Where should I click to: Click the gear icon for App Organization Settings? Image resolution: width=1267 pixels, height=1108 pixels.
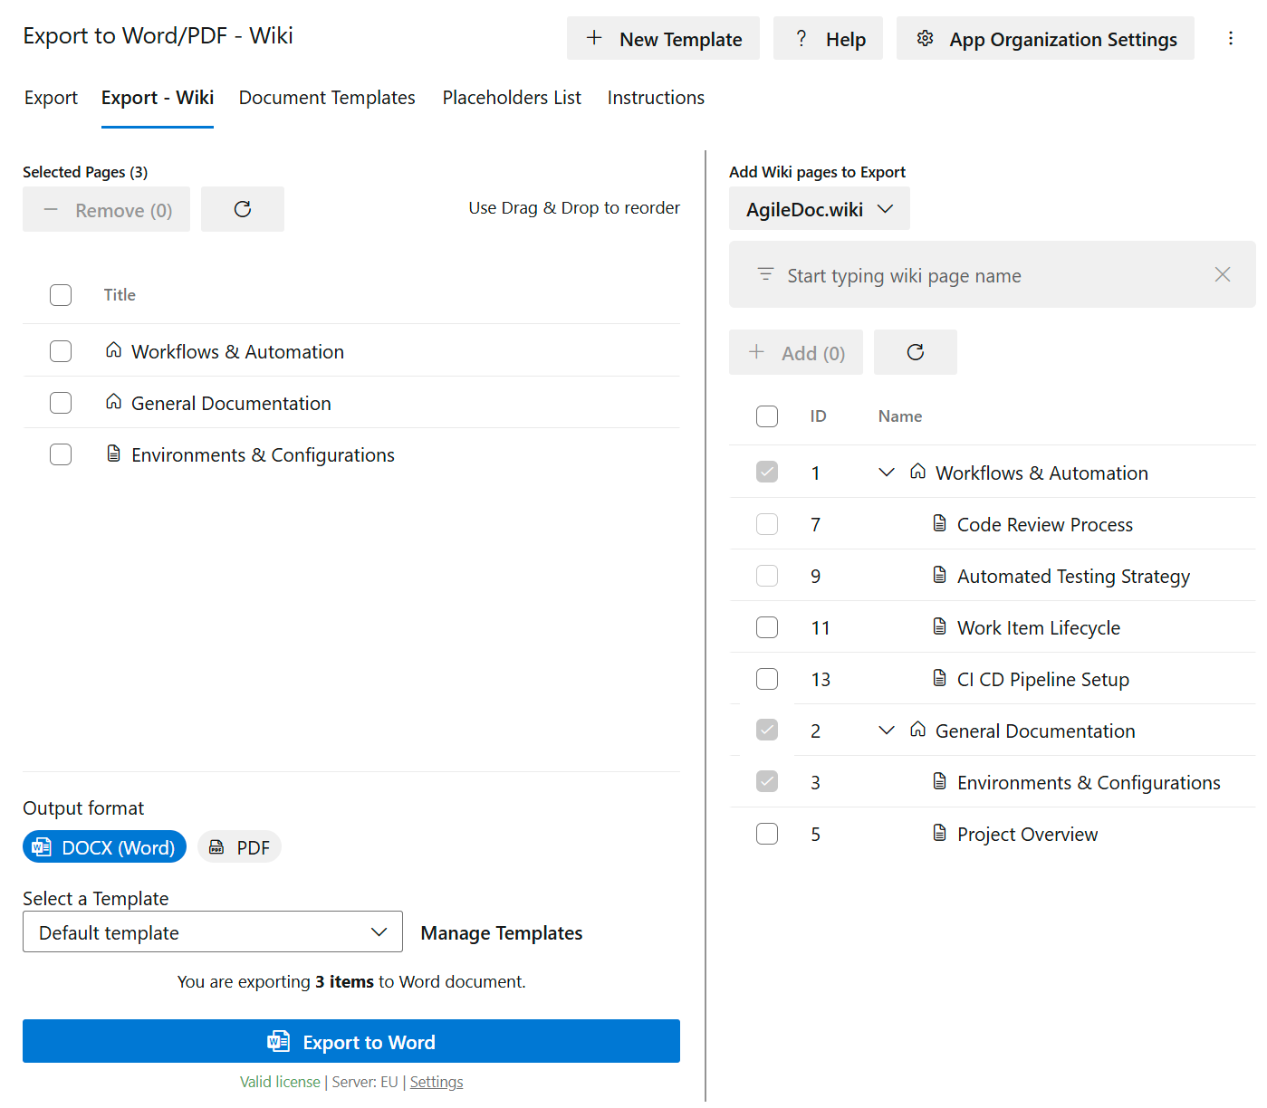[x=925, y=38]
